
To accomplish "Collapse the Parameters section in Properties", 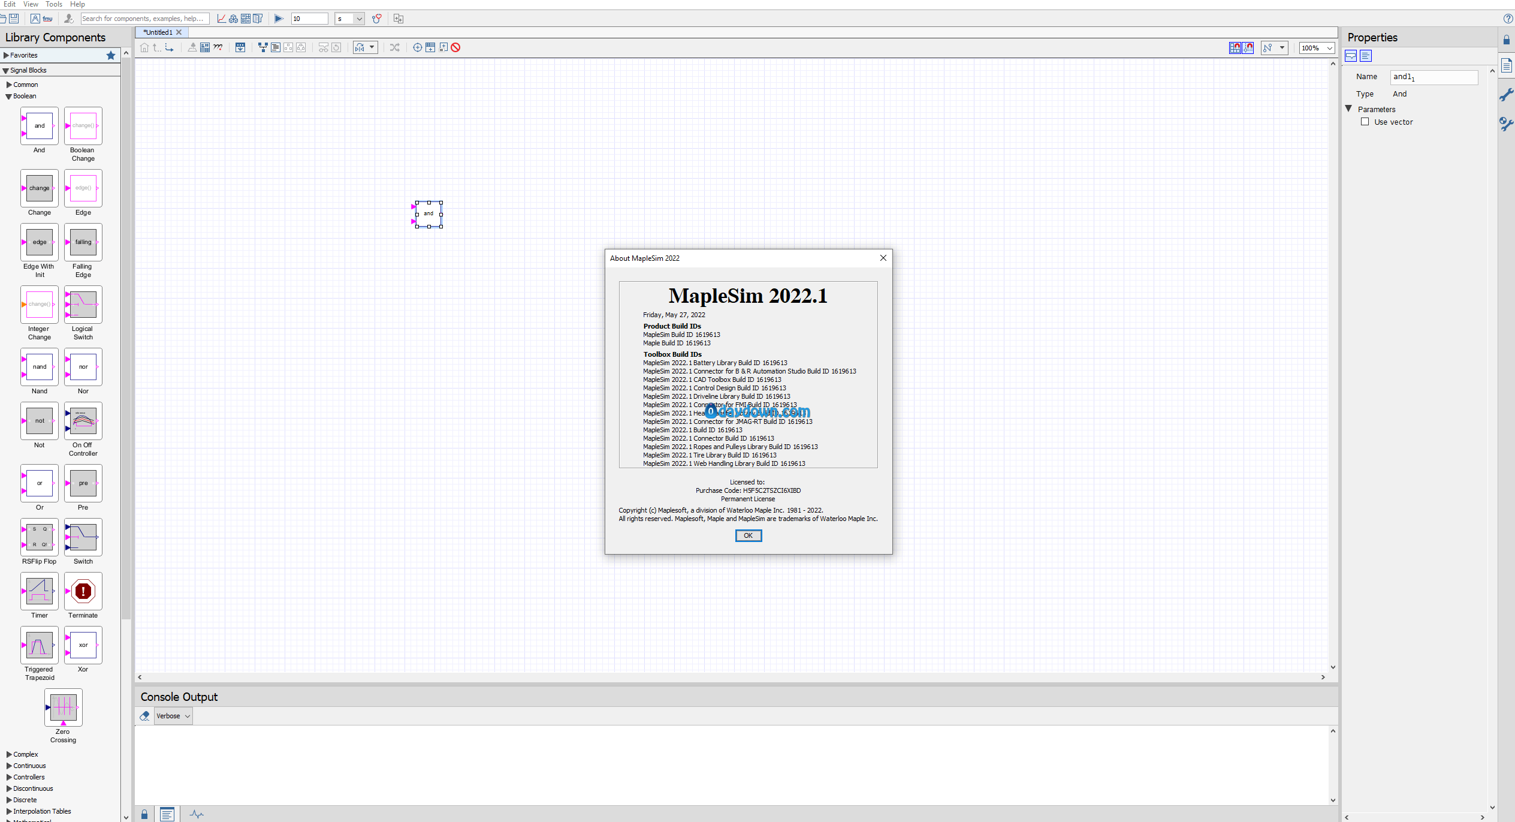I will point(1348,109).
